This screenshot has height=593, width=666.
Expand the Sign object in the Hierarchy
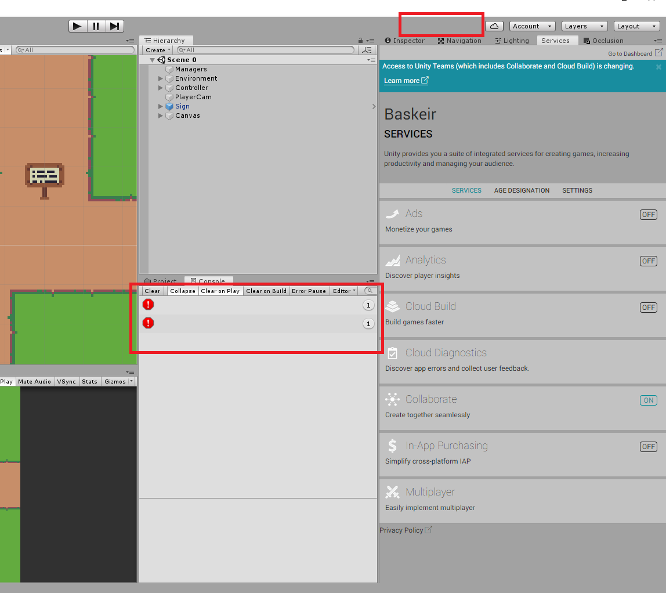(160, 106)
